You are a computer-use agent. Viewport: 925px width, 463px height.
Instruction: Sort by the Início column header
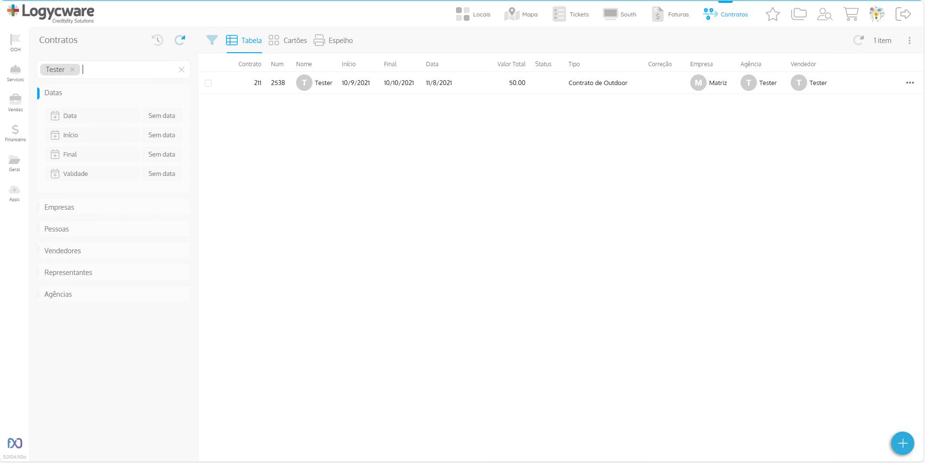coord(349,64)
